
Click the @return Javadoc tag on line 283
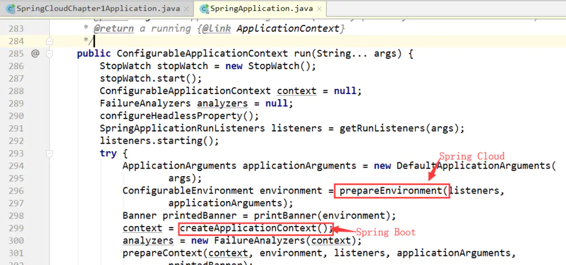tap(113, 28)
